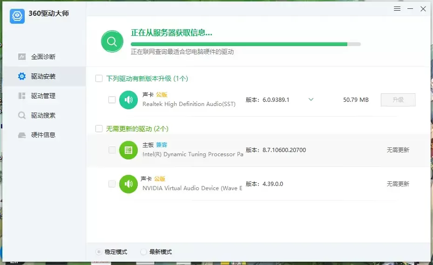The width and height of the screenshot is (433, 265).
Task: Click the 升级 button for Realtek
Action: click(398, 100)
